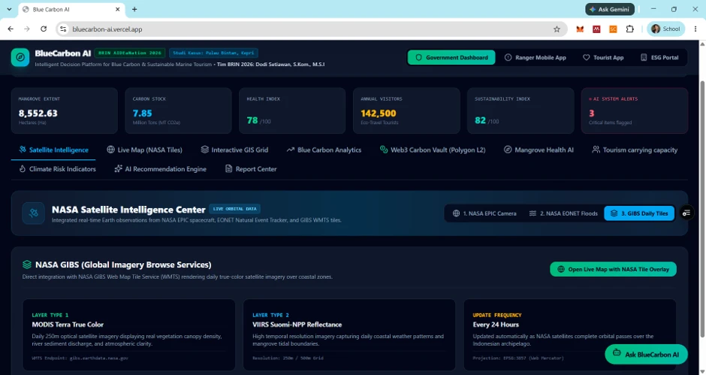Viewport: 706px width, 375px height.
Task: Click the BlueCarbon AI compass logo
Action: tap(20, 57)
